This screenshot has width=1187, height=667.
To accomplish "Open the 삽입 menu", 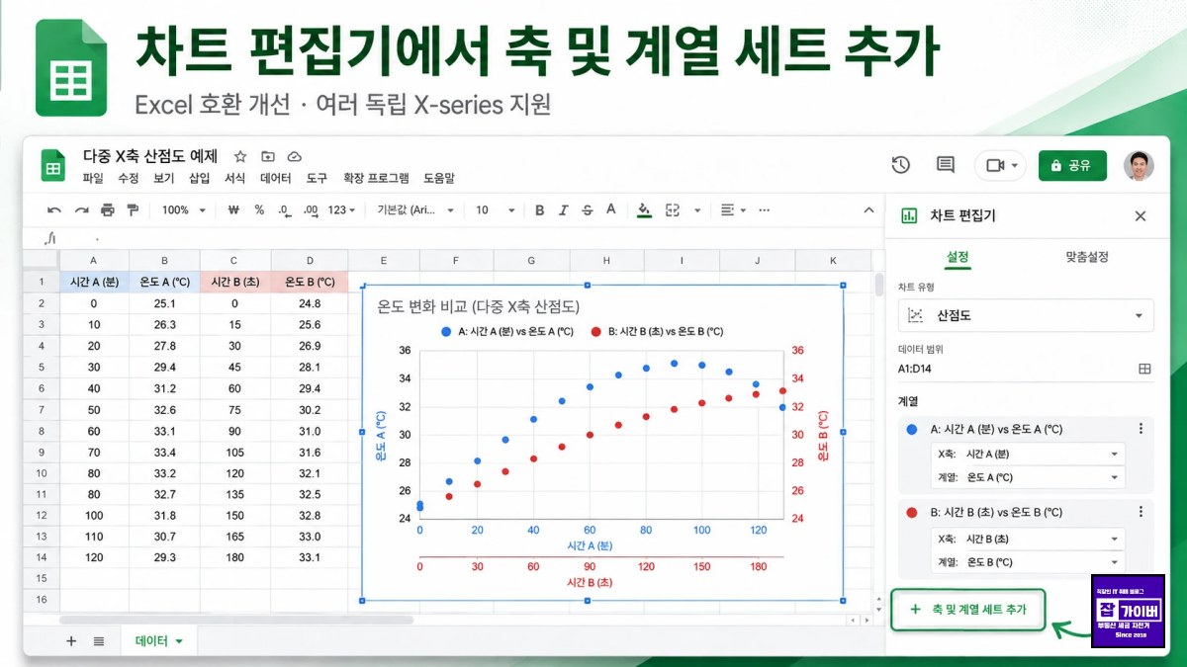I will (200, 179).
